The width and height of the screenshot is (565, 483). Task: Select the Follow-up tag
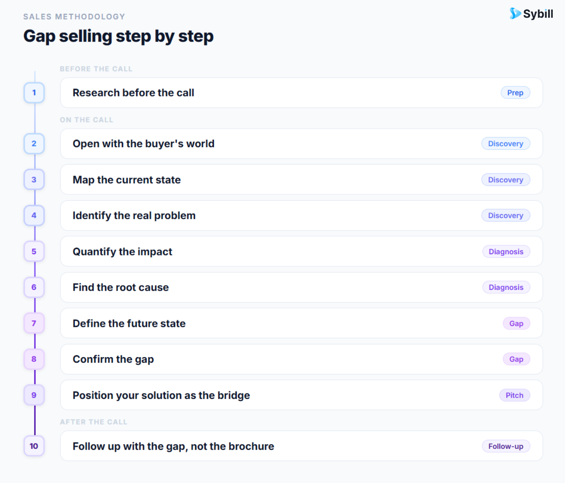pyautogui.click(x=506, y=446)
